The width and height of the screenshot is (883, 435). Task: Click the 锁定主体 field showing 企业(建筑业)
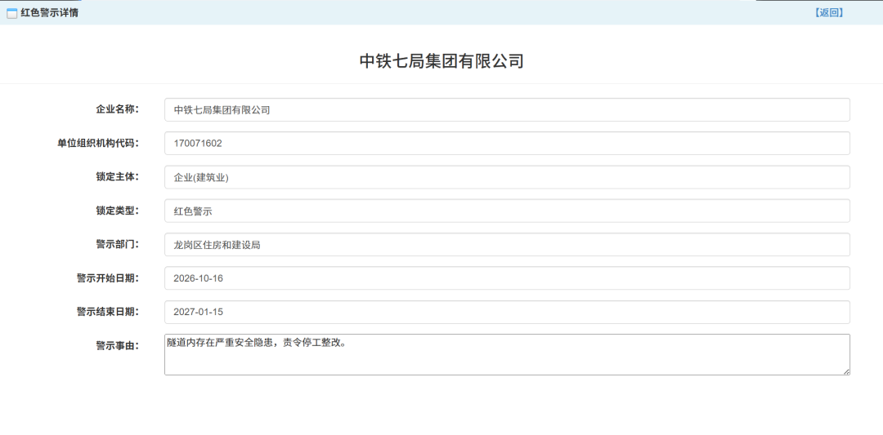[507, 177]
